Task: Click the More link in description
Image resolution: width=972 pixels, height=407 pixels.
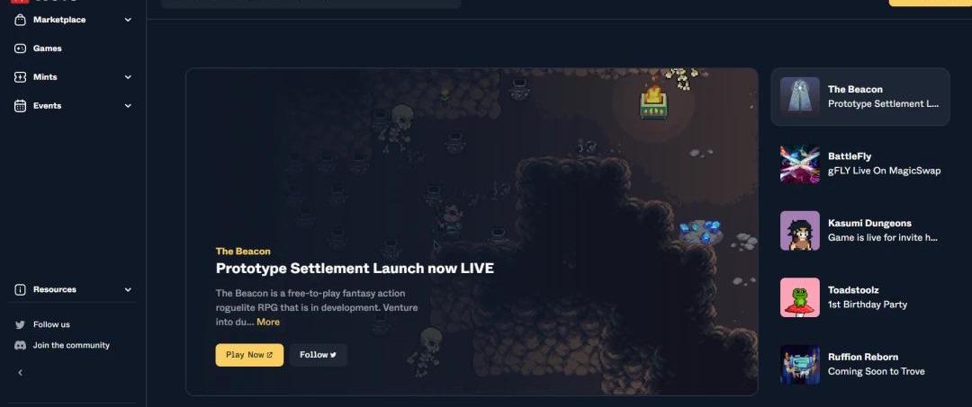Action: 268,322
